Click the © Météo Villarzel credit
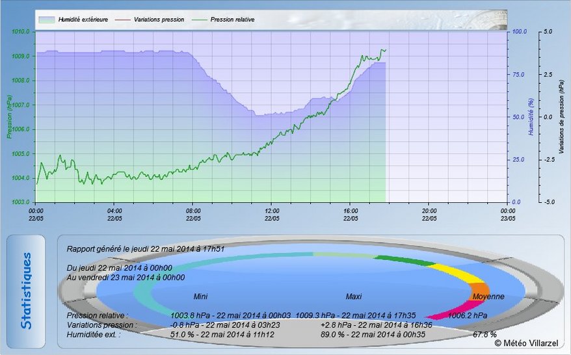 click(526, 343)
